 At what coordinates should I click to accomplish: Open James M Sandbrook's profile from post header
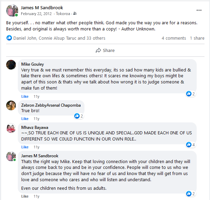tap(42, 8)
